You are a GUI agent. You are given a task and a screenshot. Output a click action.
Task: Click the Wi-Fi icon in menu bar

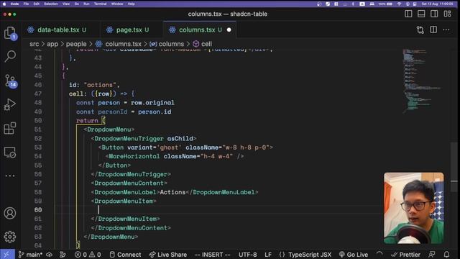click(399, 4)
